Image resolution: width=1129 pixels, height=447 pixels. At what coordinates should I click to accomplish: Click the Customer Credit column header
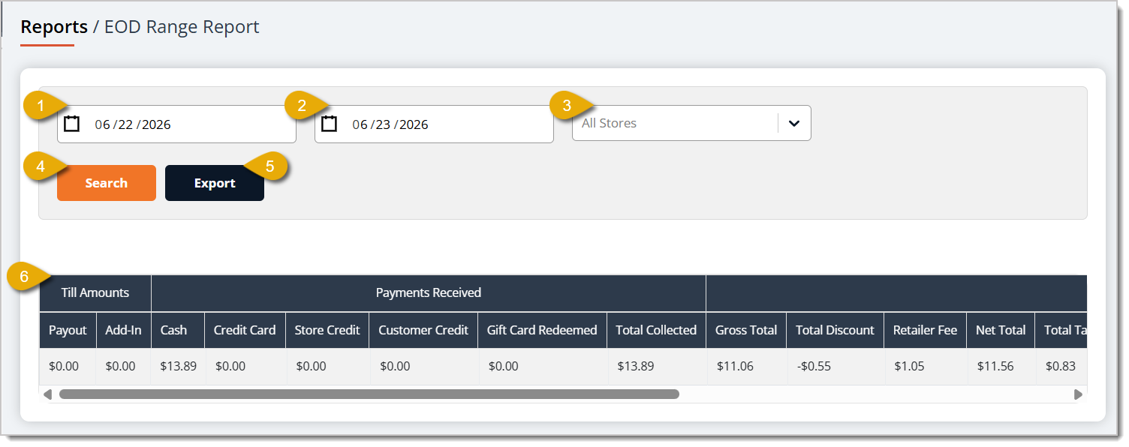click(423, 330)
